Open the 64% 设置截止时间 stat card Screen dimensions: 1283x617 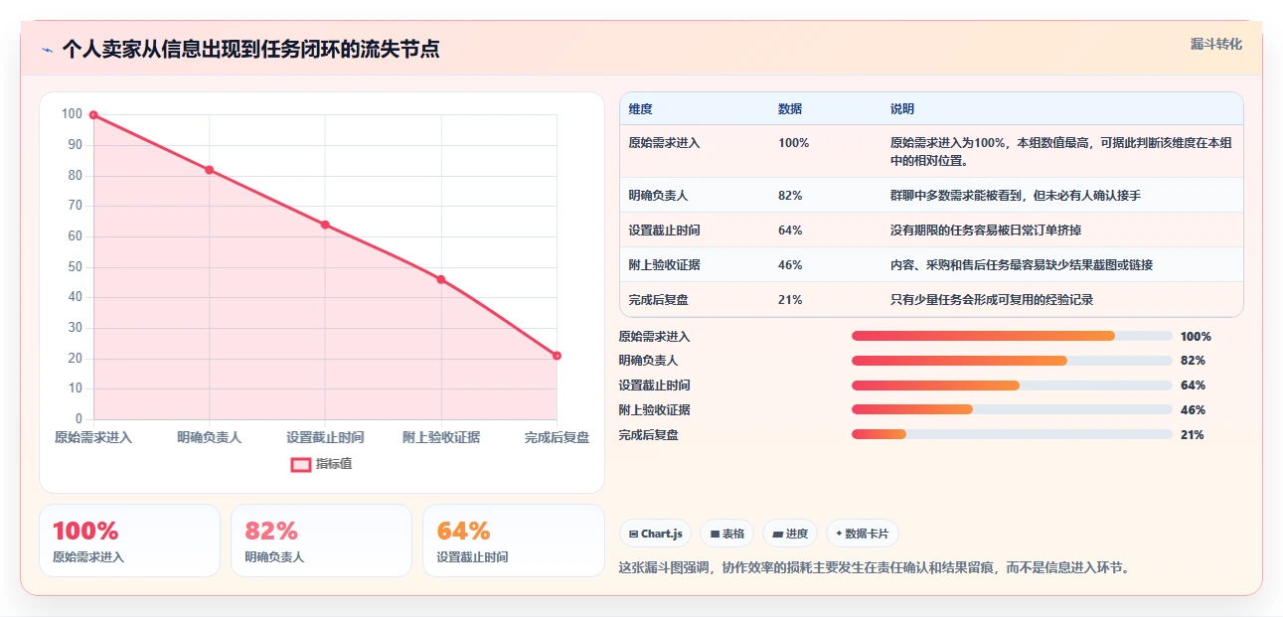514,540
